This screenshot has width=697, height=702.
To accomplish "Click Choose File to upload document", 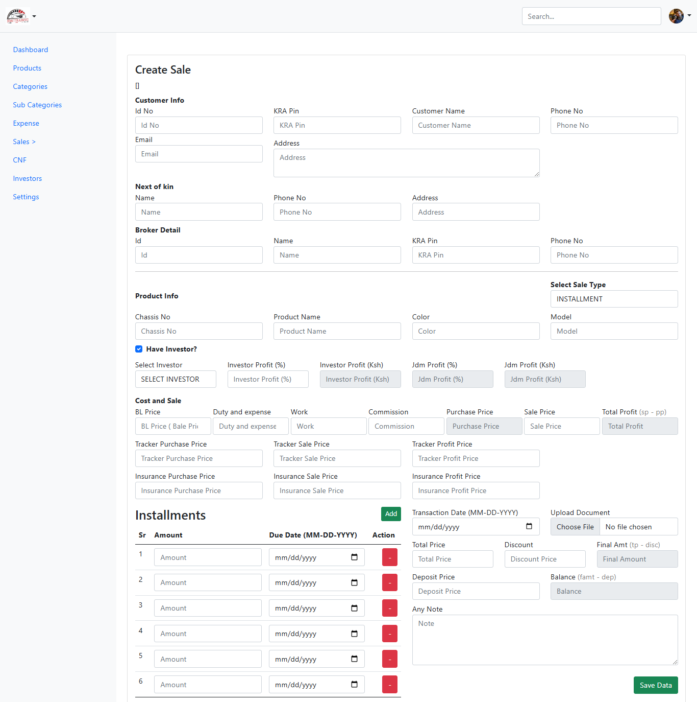I will tap(575, 527).
